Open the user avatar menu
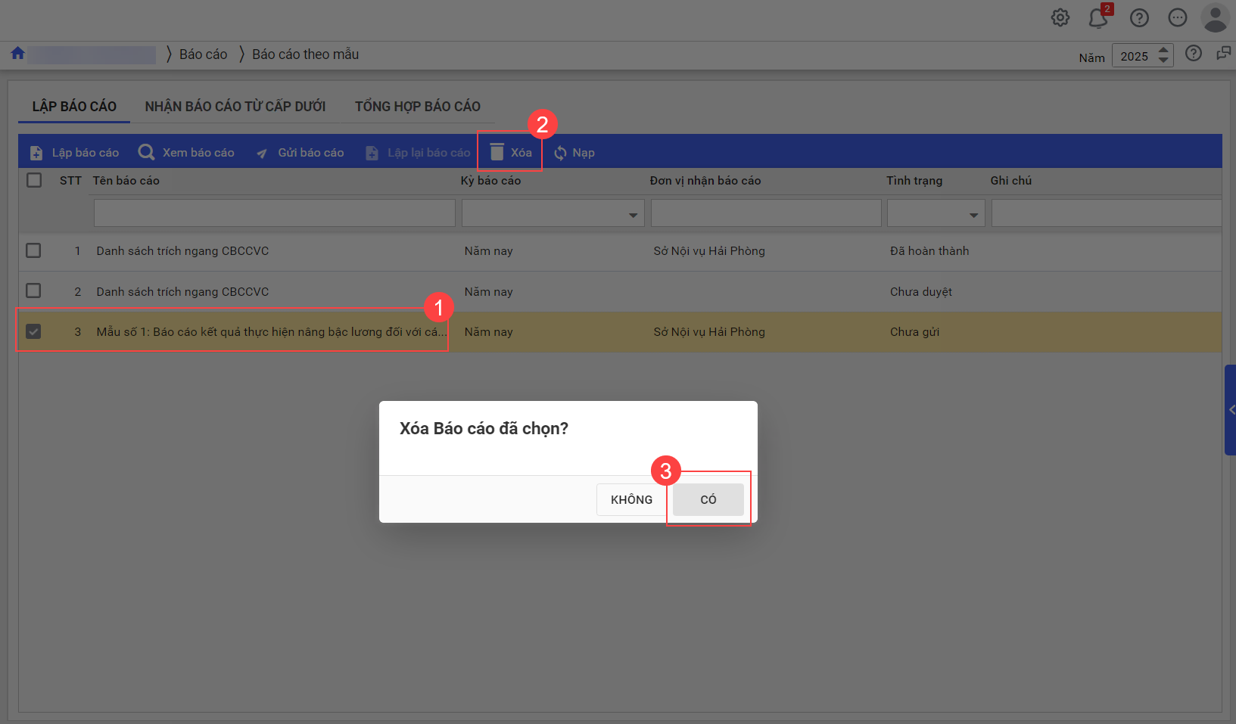Viewport: 1236px width, 724px height. (1216, 17)
